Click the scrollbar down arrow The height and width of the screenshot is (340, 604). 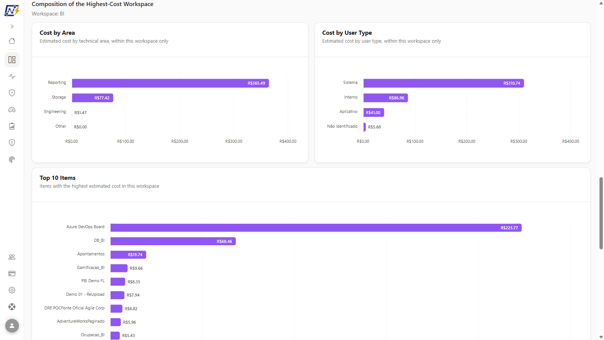click(601, 337)
